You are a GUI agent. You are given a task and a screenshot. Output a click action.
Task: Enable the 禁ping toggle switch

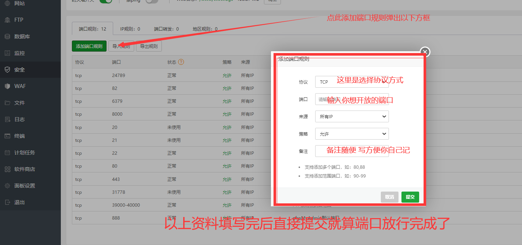point(152,1)
